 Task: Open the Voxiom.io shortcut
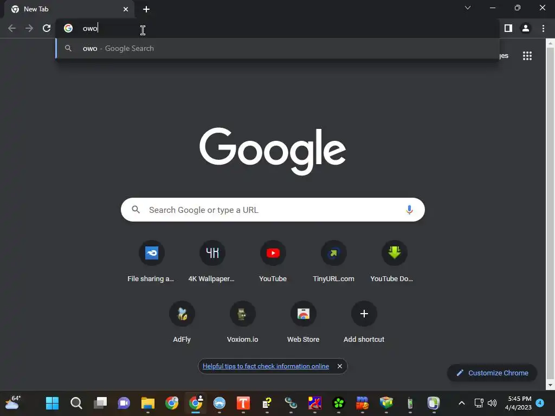tap(242, 322)
